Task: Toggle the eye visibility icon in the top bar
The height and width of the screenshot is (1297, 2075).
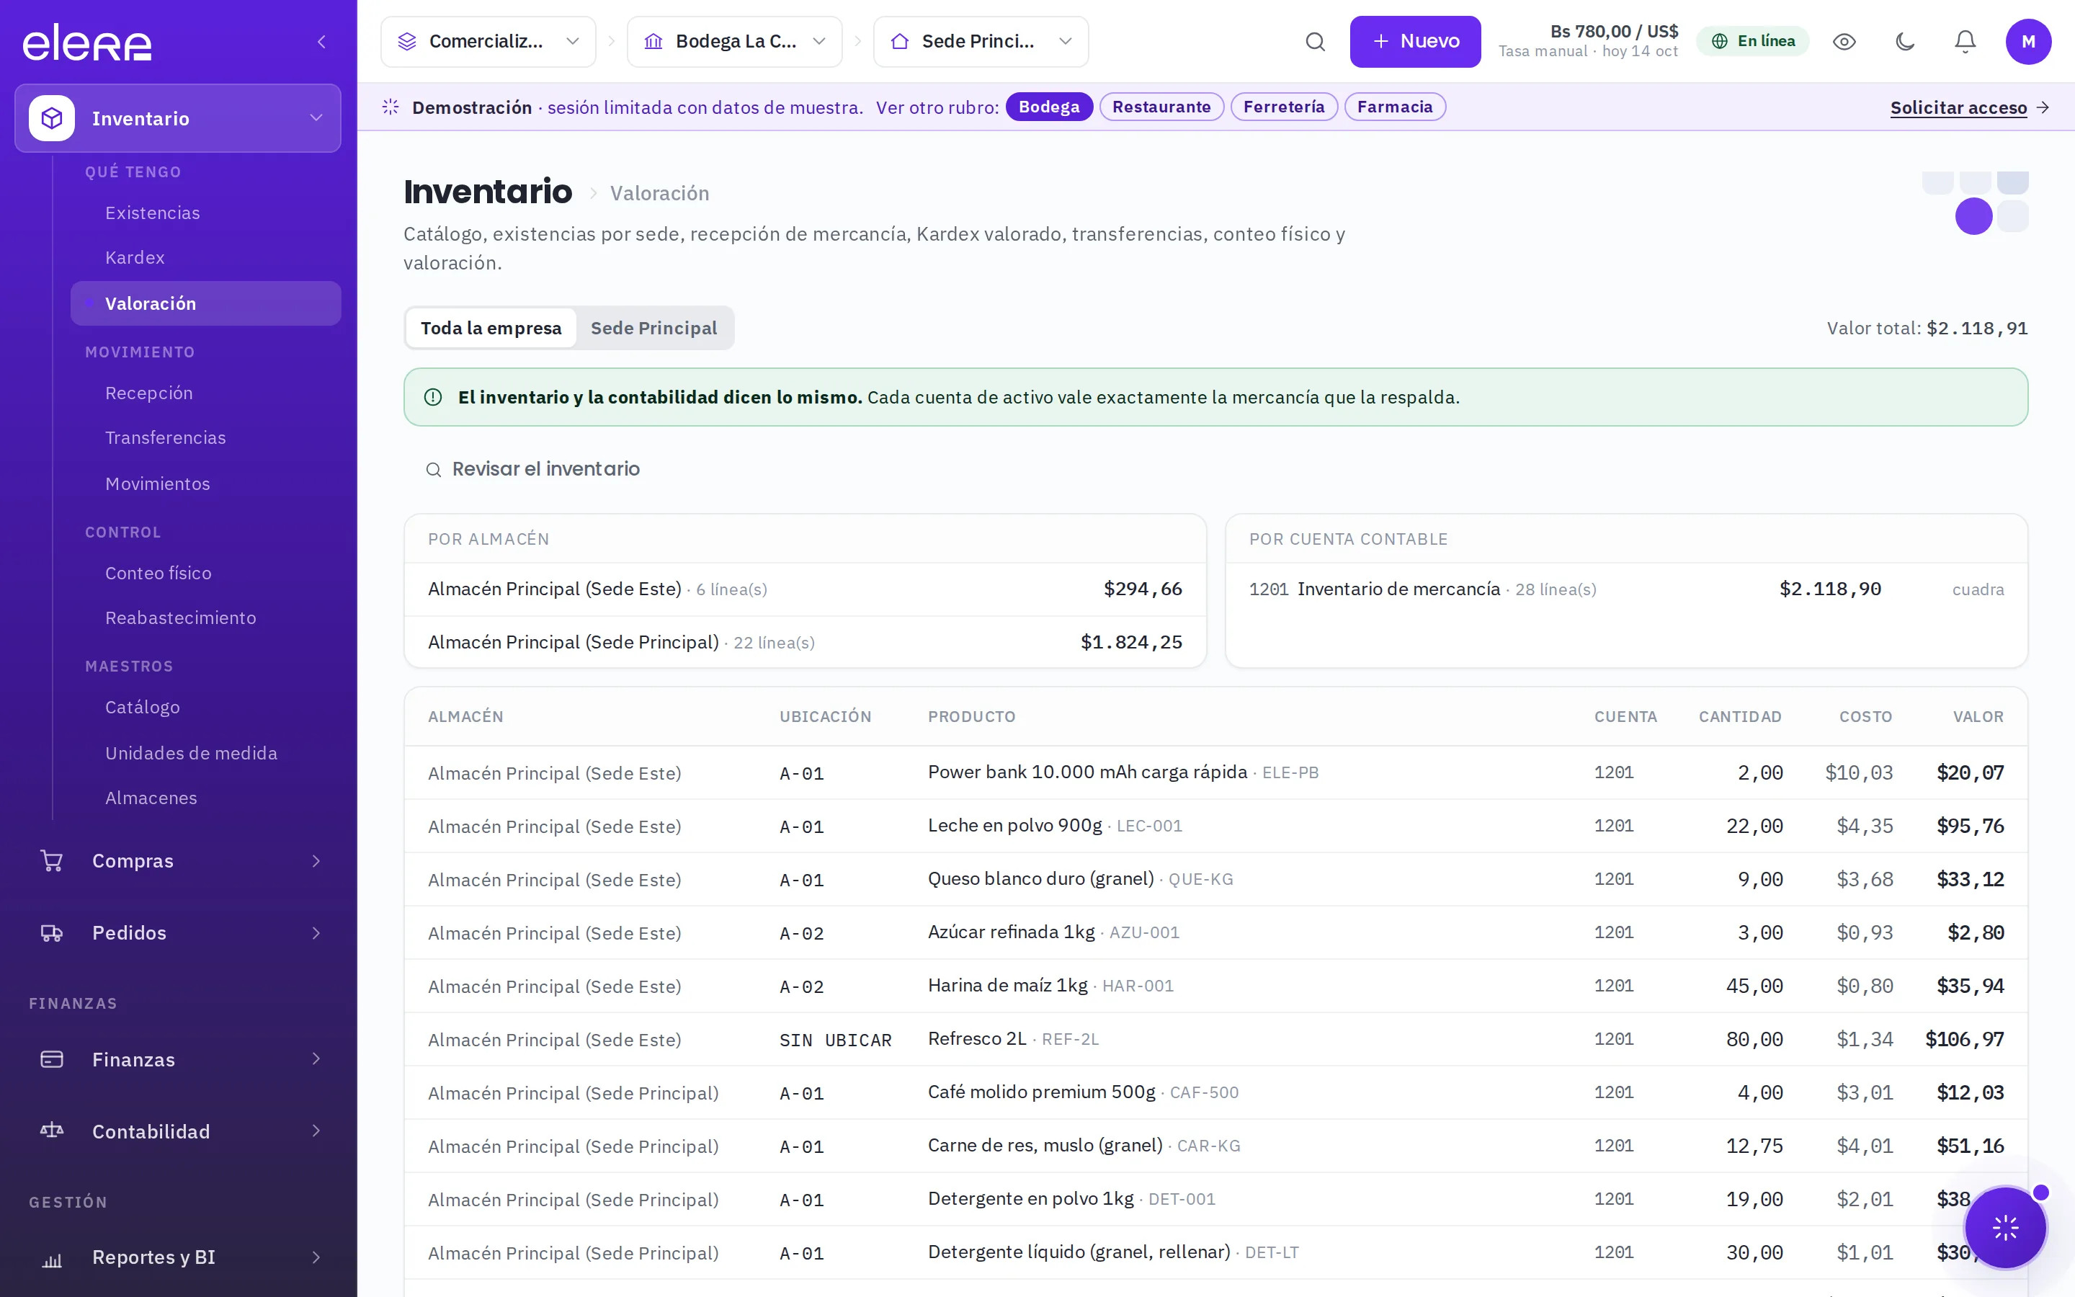Action: pyautogui.click(x=1844, y=41)
